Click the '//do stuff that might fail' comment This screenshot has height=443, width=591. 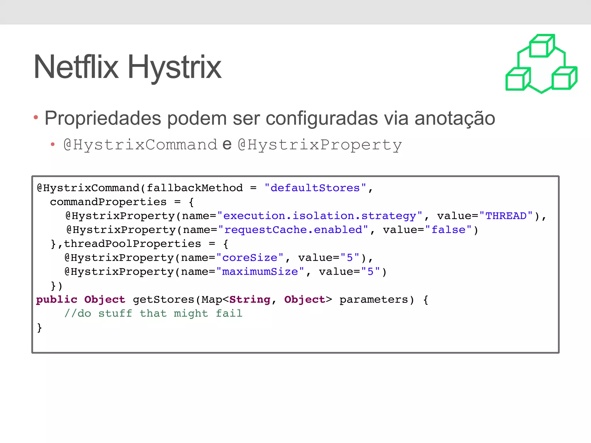coord(153,313)
